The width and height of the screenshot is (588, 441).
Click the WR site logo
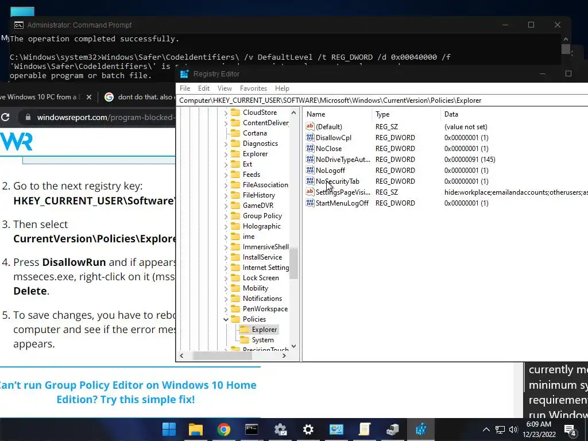click(17, 142)
